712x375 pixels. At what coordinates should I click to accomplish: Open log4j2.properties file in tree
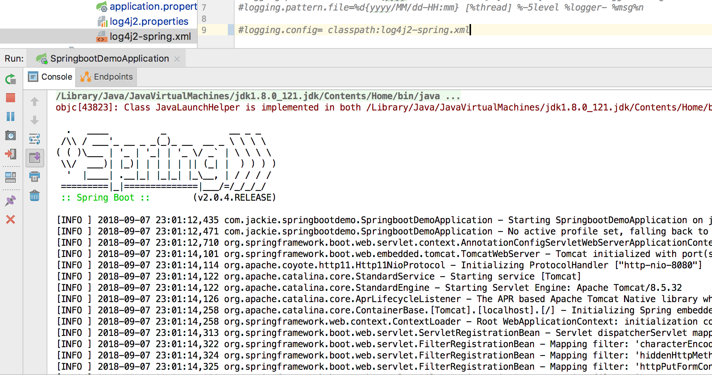[143, 21]
